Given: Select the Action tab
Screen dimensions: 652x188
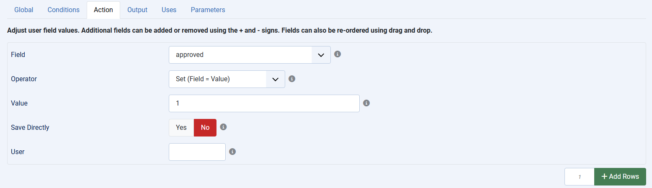Looking at the screenshot, I should (103, 10).
